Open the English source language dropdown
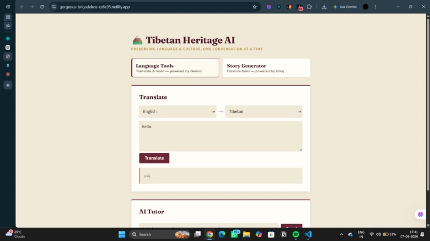The height and width of the screenshot is (241, 430). [x=178, y=112]
